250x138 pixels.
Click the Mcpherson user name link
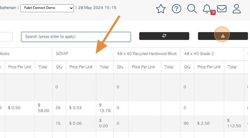[8, 8]
